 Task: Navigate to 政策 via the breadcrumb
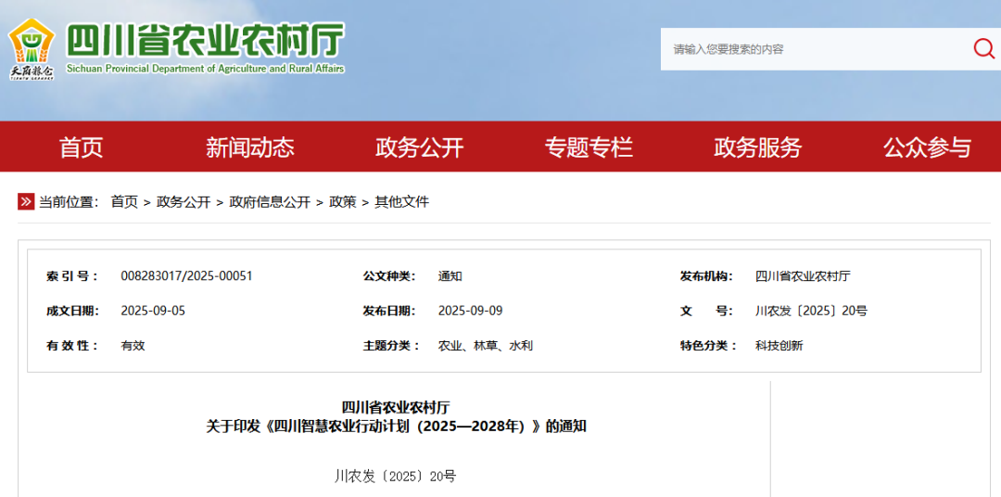coord(342,202)
